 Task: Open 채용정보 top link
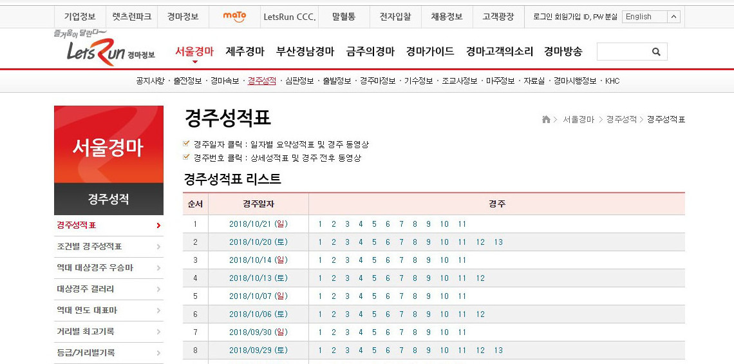point(447,17)
